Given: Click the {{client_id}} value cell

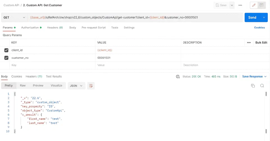Looking at the screenshot, I should click(x=138, y=50).
